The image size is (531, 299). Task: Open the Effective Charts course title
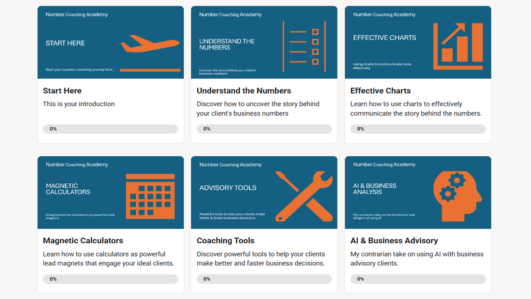point(380,91)
